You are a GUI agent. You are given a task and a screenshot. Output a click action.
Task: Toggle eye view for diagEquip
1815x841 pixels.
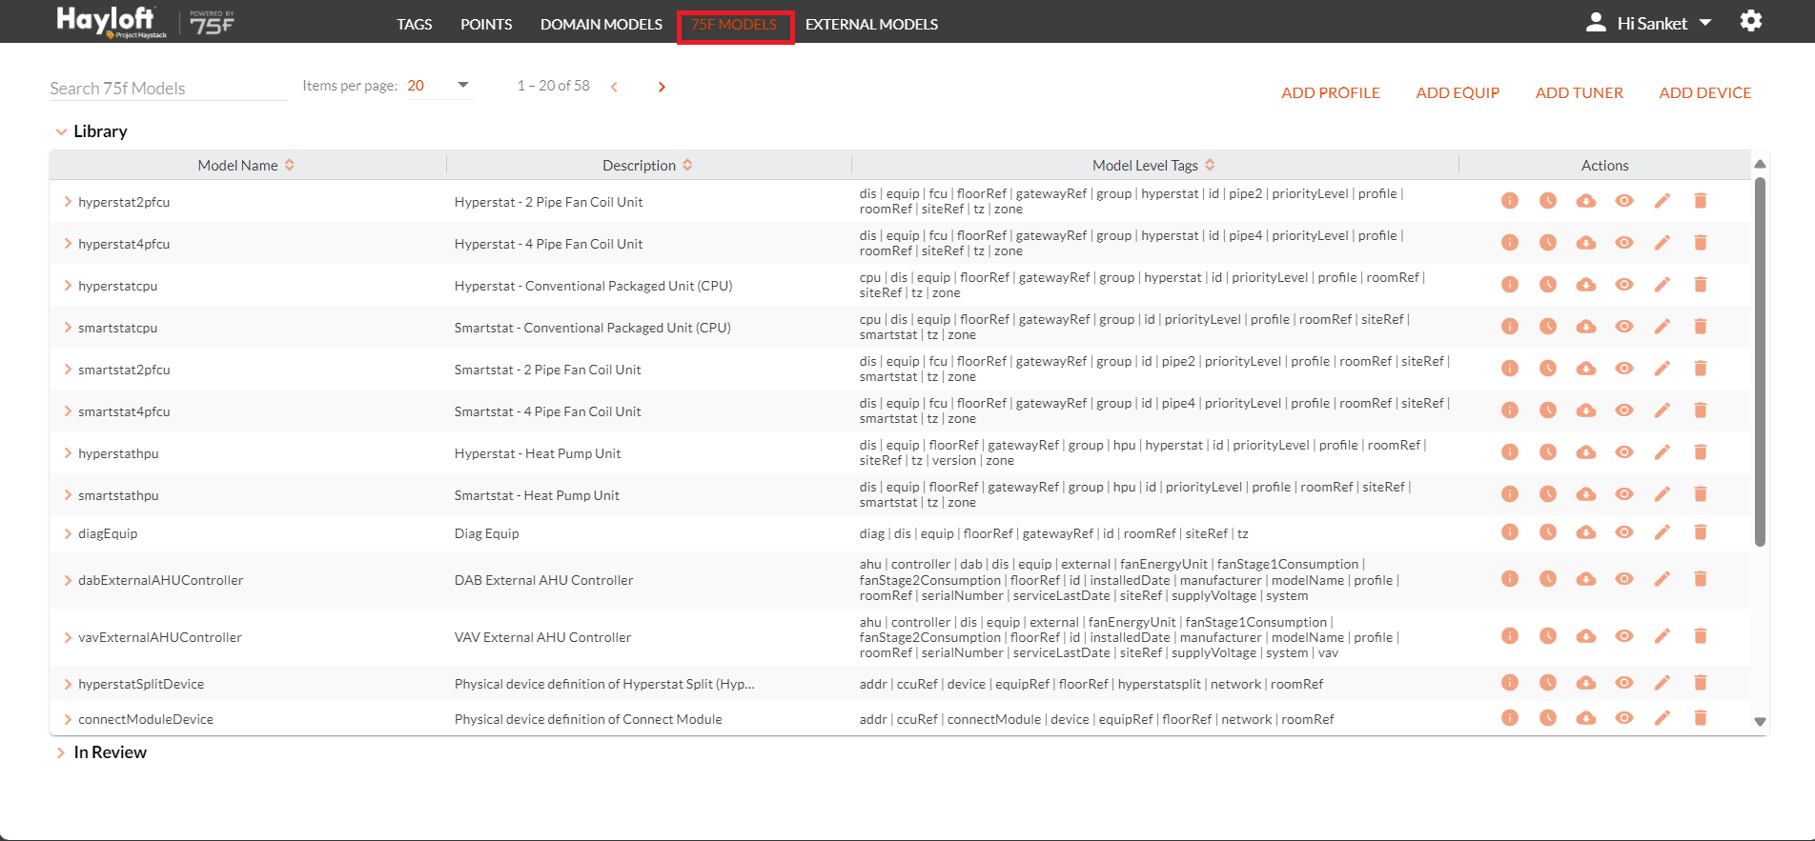(1624, 532)
